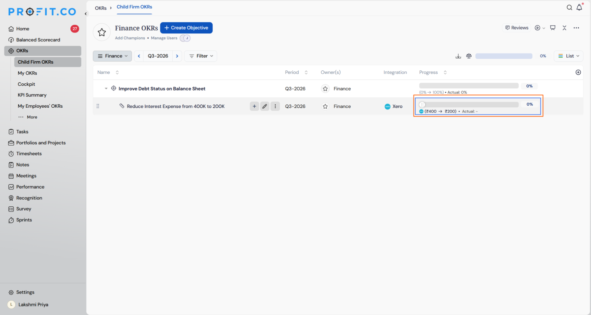591x315 pixels.
Task: Open the vertical dots menu on the key result row
Action: (275, 106)
